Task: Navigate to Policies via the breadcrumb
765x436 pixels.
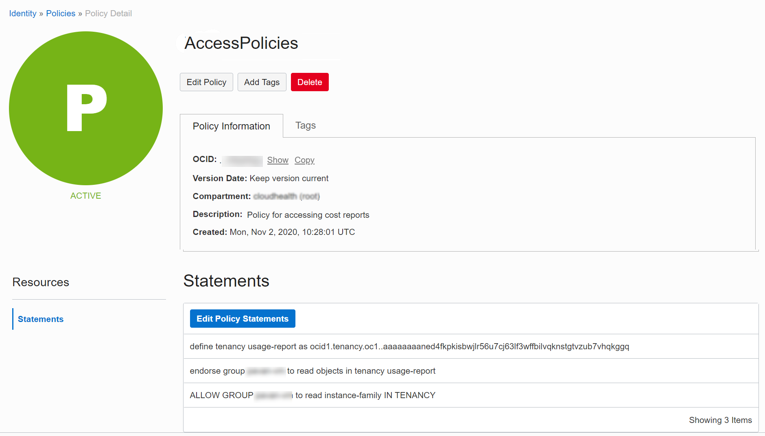Action: click(61, 13)
